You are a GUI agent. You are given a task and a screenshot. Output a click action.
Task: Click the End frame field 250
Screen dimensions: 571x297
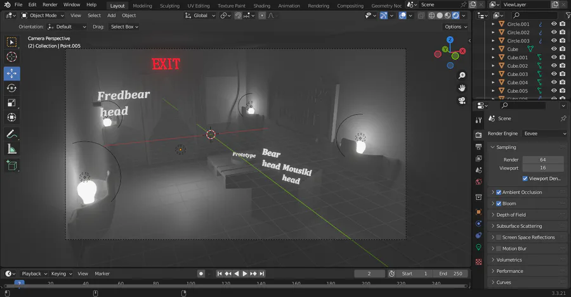pyautogui.click(x=450, y=274)
